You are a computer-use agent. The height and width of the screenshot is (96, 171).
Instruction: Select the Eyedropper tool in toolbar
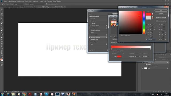(x=2, y=21)
